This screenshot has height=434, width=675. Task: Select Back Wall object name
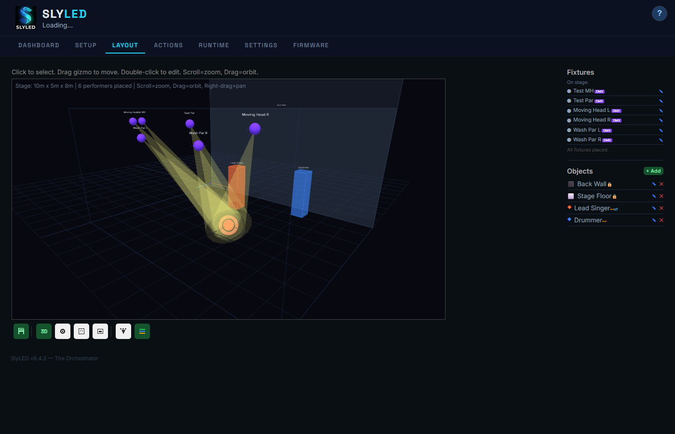(x=592, y=184)
